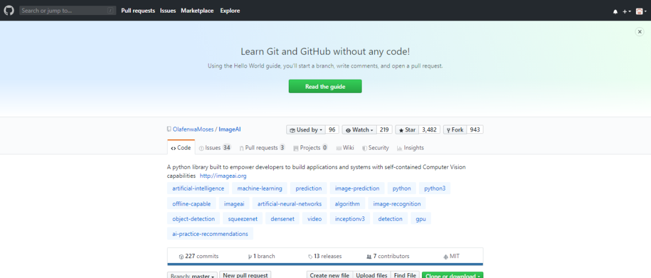
Task: Switch to the Issues tab
Action: (215, 148)
